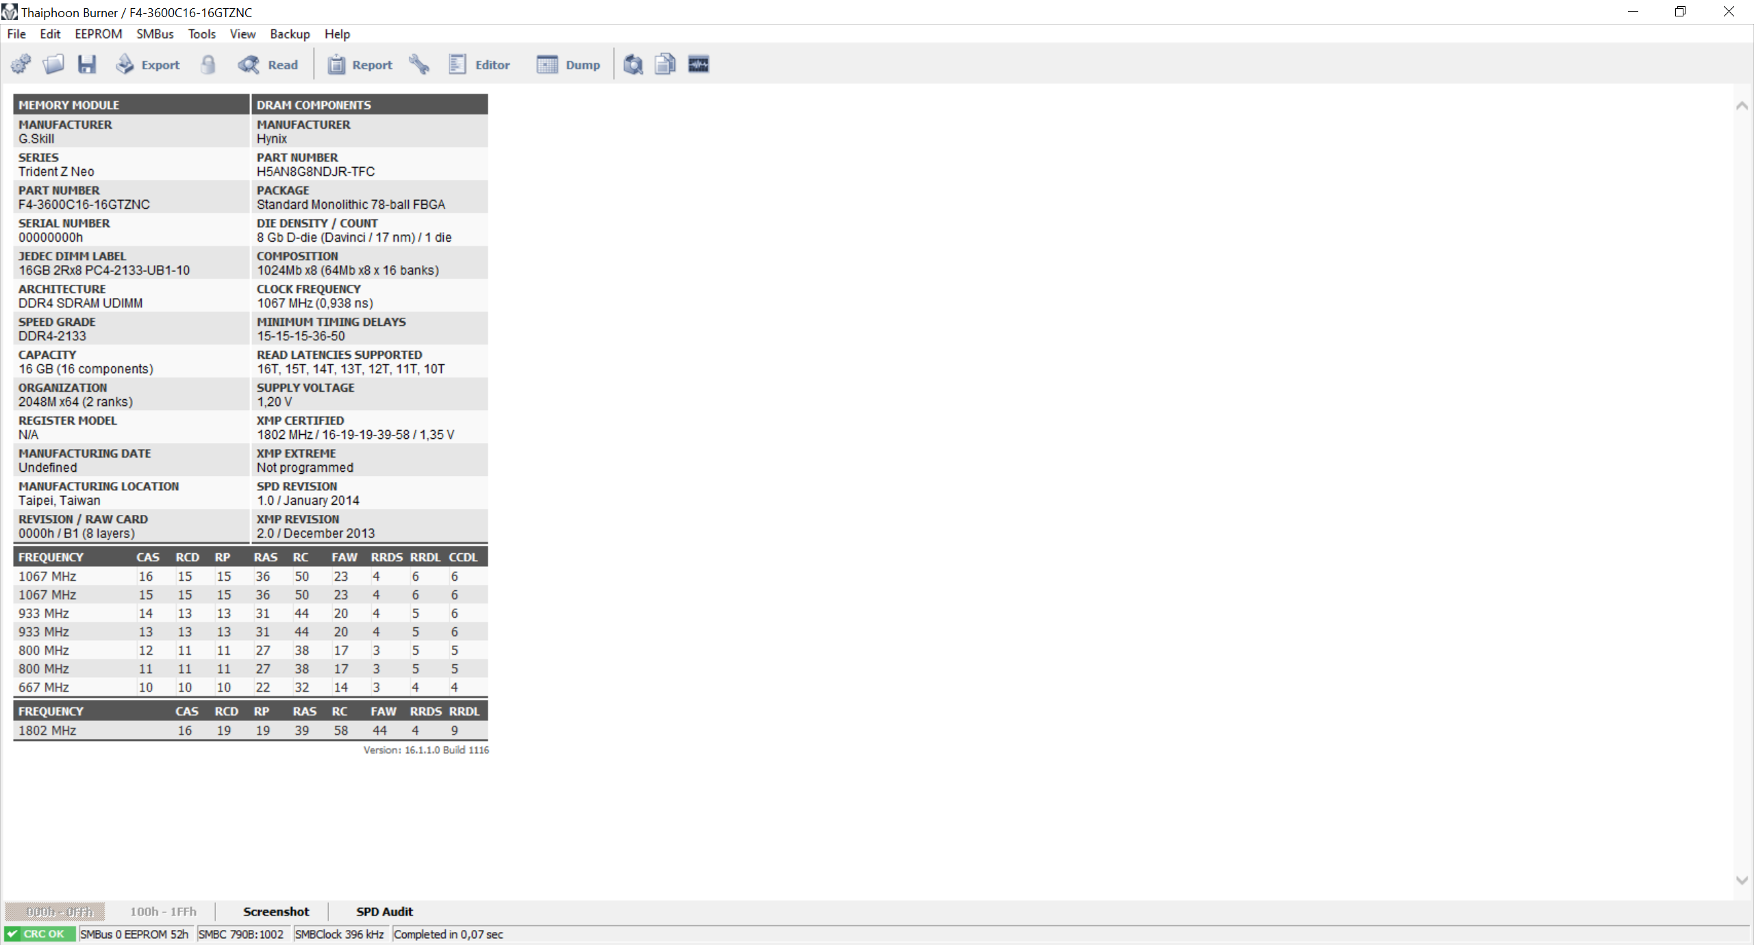Screen dimensions: 1754x945
Task: Open the EEPROM menu
Action: pos(98,34)
